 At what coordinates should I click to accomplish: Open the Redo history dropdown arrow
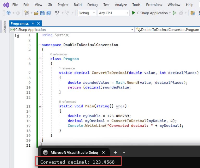(72, 13)
